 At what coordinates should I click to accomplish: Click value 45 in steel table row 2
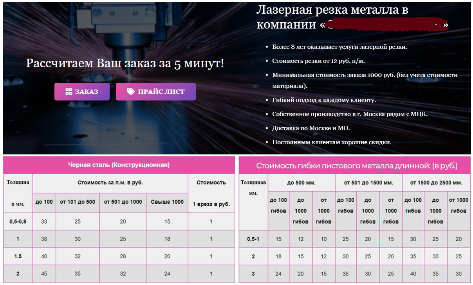44,274
